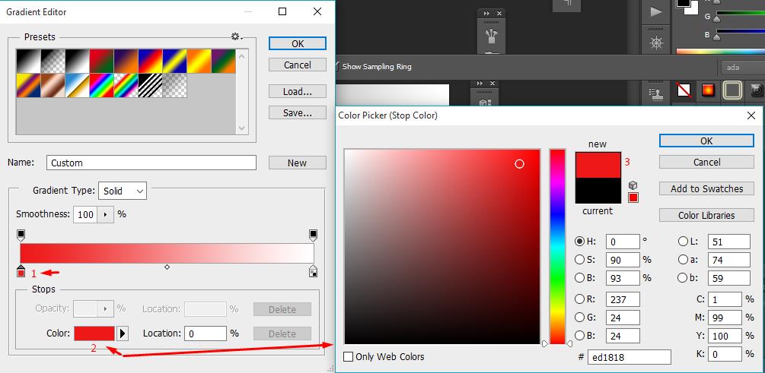This screenshot has height=373, width=765.
Task: Click the New gradient button
Action: (298, 163)
